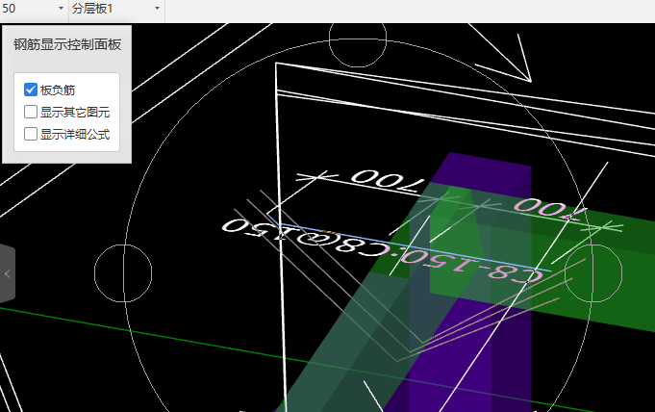Click the white C8@150 rebar label
This screenshot has width=655, height=412.
304,239
